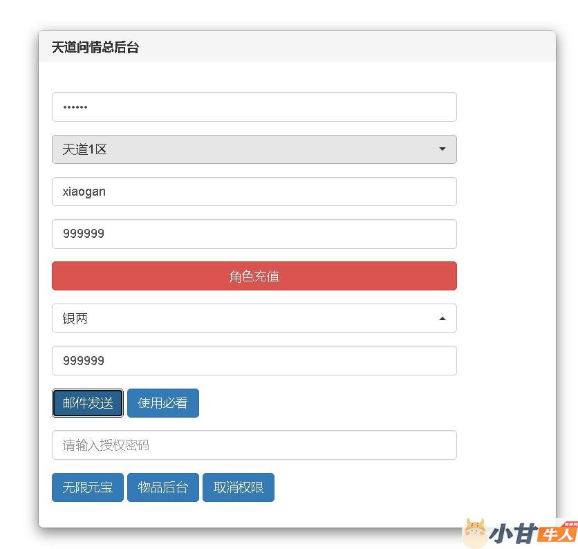Send mail with 邮件发送 button
The image size is (578, 549).
tap(88, 403)
